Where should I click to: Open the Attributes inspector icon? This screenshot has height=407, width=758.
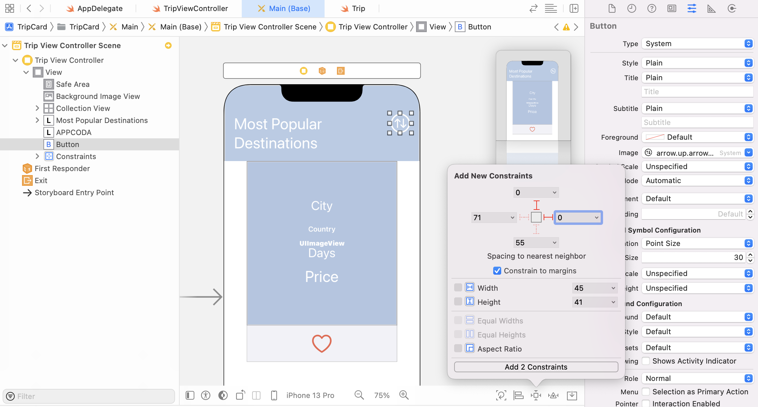[x=692, y=9]
